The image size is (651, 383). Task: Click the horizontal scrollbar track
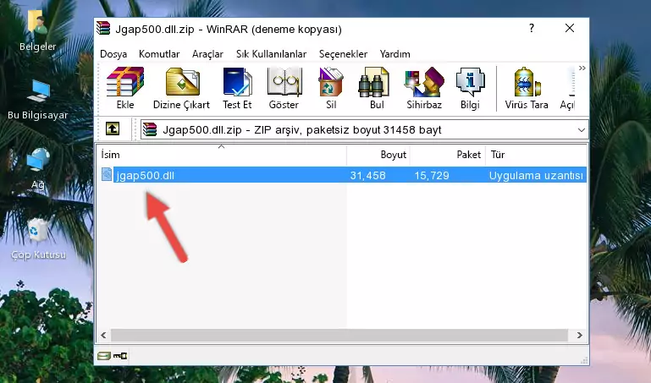339,335
